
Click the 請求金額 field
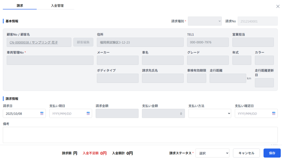pyautogui.click(x=117, y=114)
